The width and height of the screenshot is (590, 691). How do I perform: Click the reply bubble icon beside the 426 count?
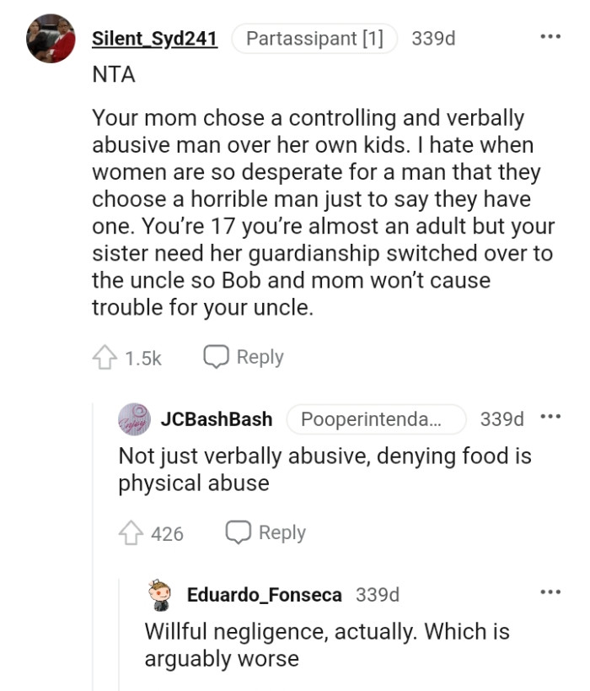239,532
